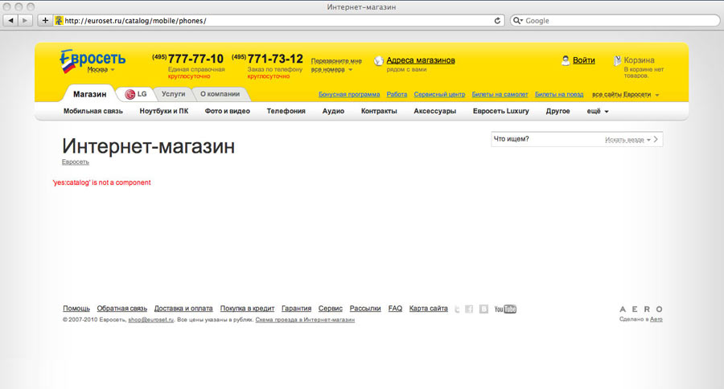The image size is (724, 389).
Task: Open the Сервис footer link
Action: (x=330, y=309)
